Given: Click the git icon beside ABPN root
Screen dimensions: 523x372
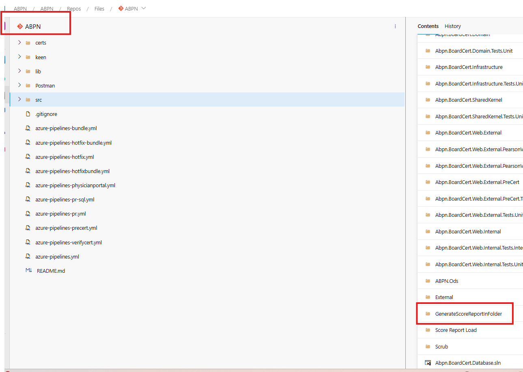Looking at the screenshot, I should point(20,26).
